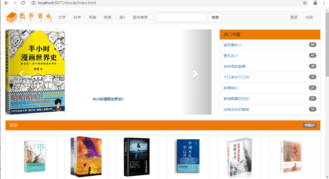The image size is (329, 179).
Task: Open hot book 肖申克的救赎
Action: (235, 66)
